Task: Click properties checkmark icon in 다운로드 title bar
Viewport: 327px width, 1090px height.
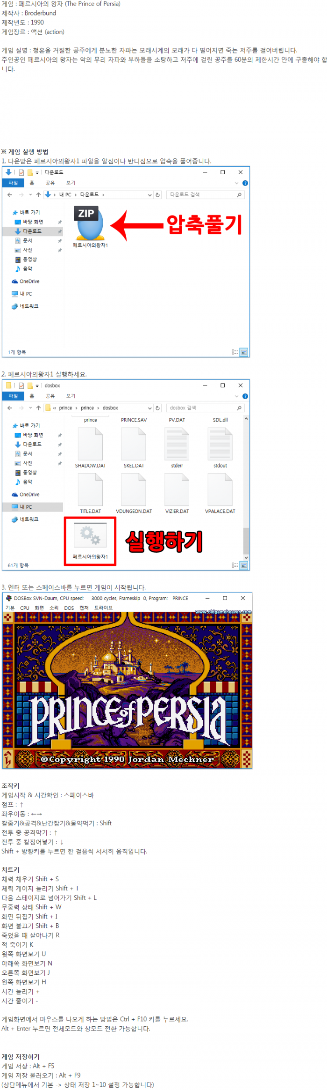Action: (21, 172)
